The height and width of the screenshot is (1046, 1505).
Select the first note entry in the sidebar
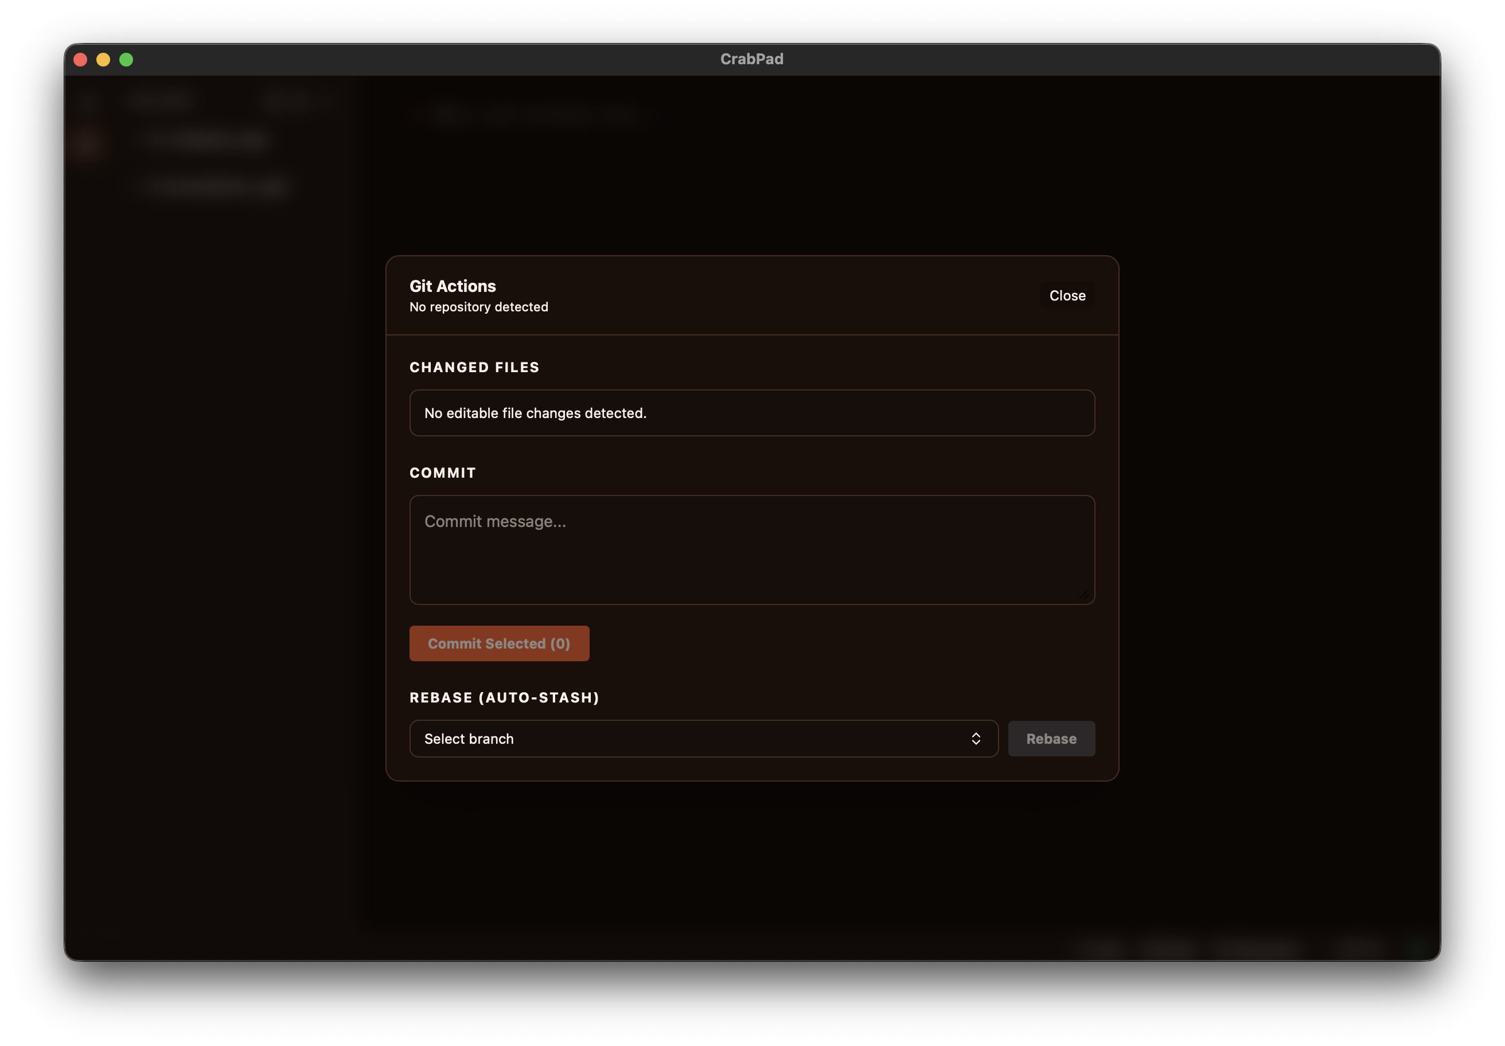click(203, 141)
